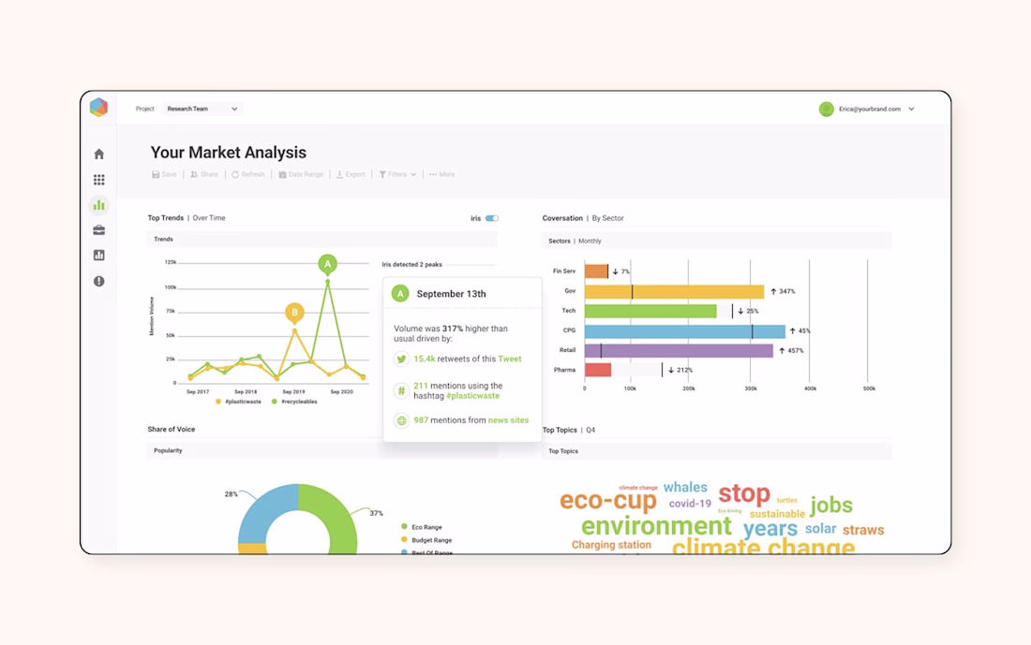
Task: Click the word sustainable in cloud
Action: pos(777,514)
